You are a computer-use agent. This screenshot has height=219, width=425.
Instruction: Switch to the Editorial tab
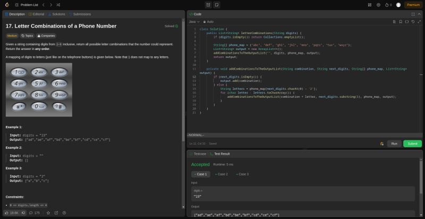coord(36,14)
